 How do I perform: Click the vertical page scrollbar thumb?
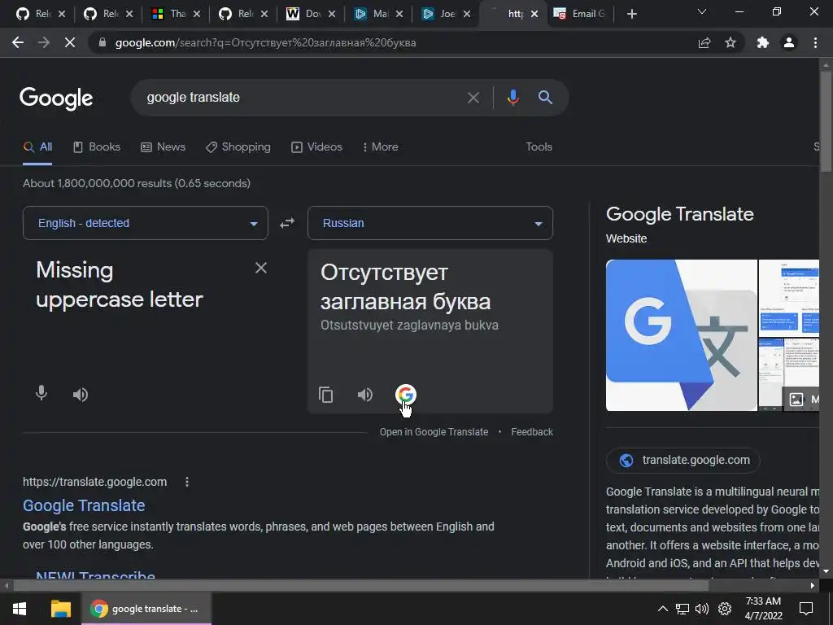tap(826, 120)
